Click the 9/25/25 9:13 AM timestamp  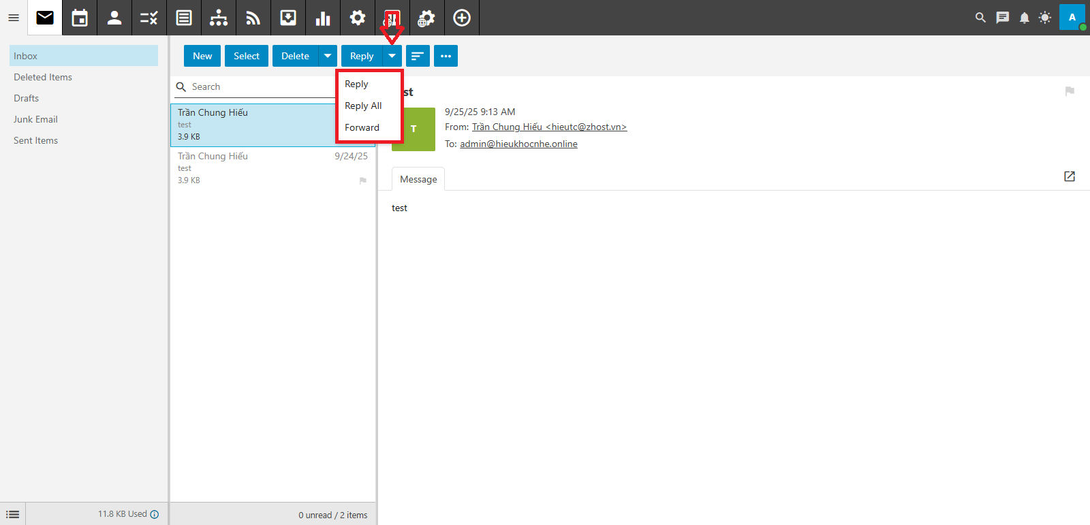pyautogui.click(x=480, y=112)
